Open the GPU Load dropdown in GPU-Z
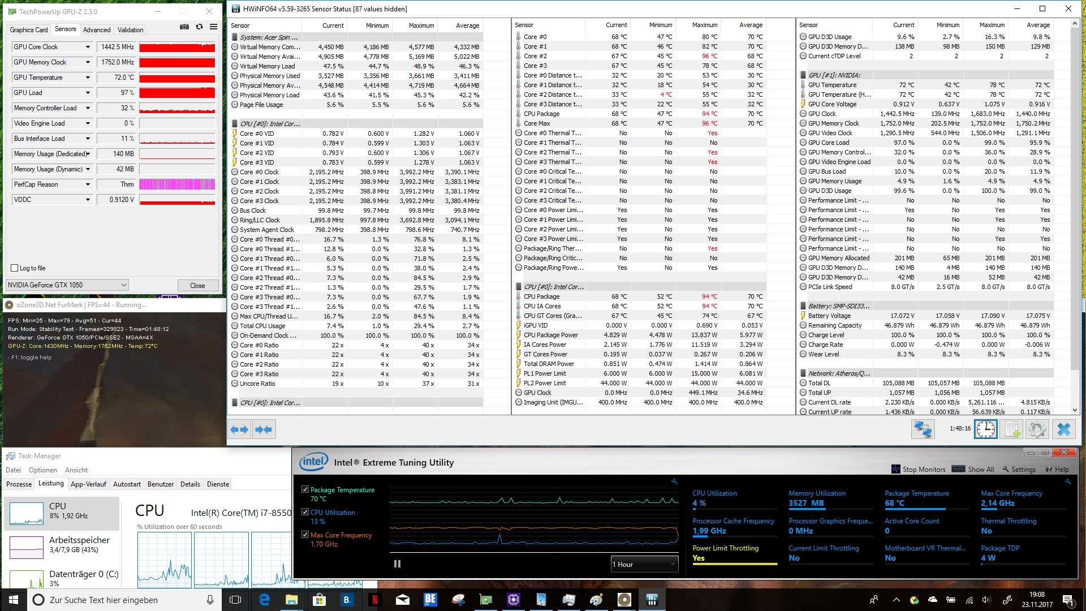Image resolution: width=1086 pixels, height=611 pixels. point(88,93)
